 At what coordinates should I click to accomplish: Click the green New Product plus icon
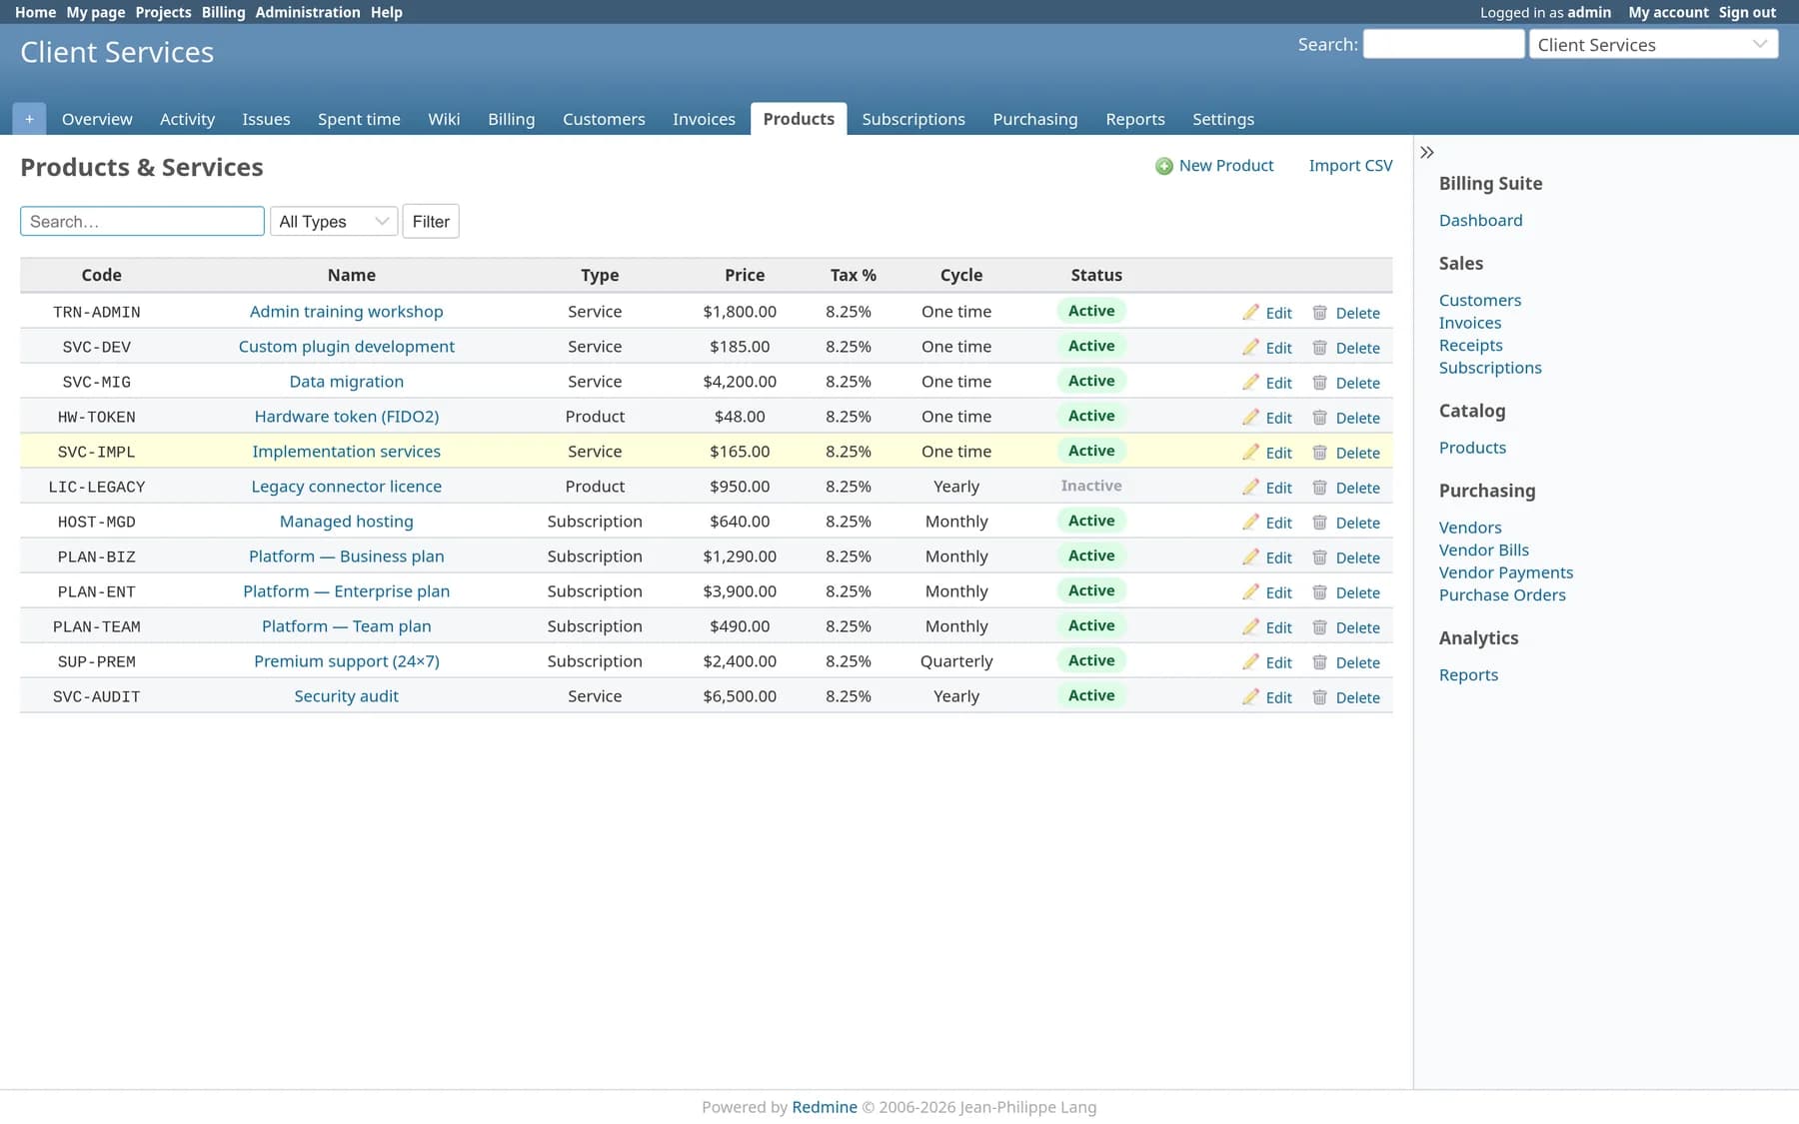(1163, 166)
